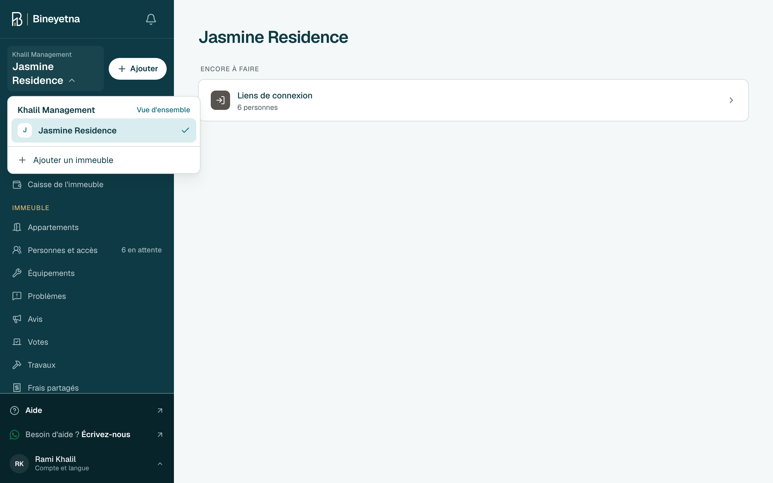The width and height of the screenshot is (773, 483).
Task: Collapse the Jasmine Residence building switcher
Action: point(56,69)
